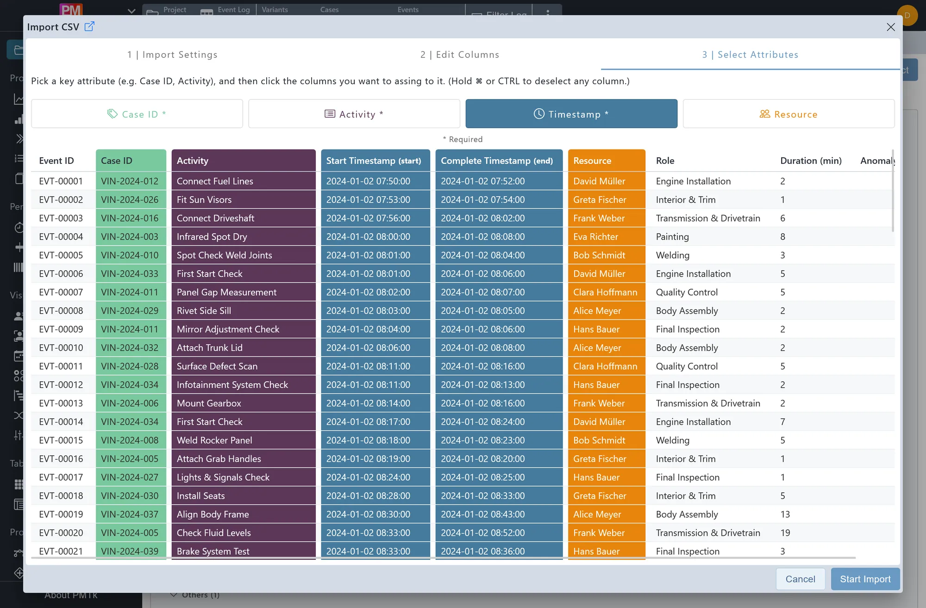This screenshot has height=608, width=926.
Task: Pick the Case ID key attribute
Action: click(x=137, y=114)
